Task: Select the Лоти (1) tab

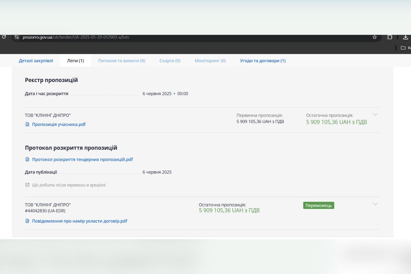Action: point(75,61)
